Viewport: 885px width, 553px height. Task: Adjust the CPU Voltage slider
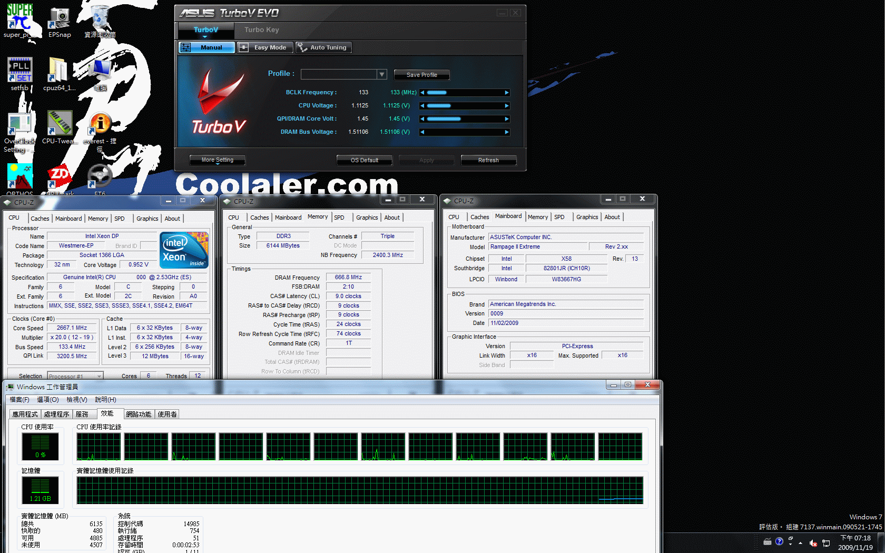tap(465, 106)
